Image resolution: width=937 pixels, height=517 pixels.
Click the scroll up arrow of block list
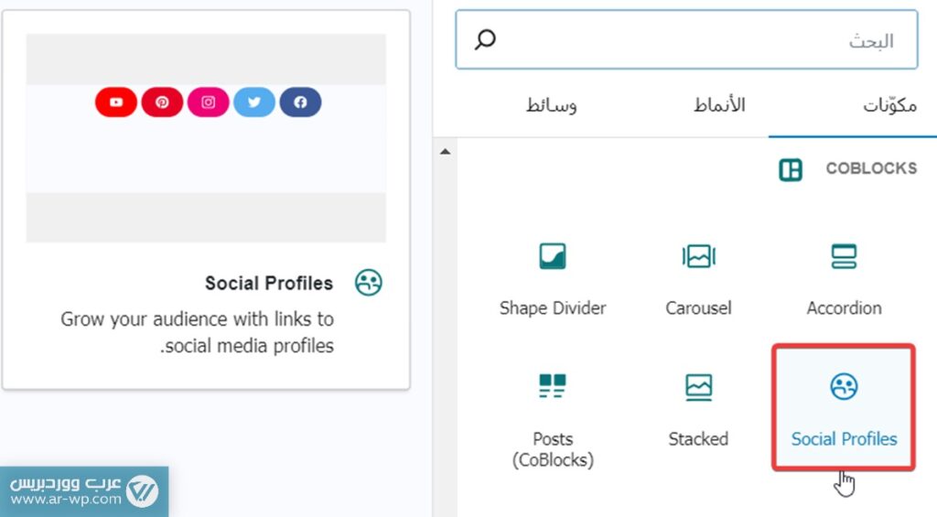446,152
